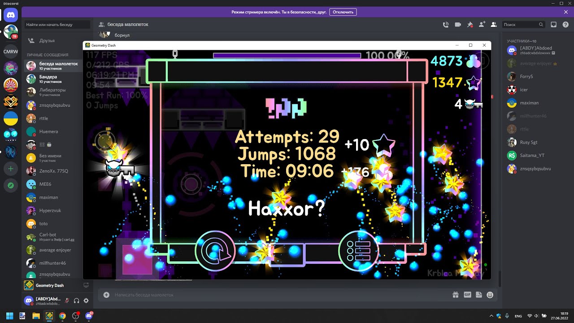Viewport: 574px width, 323px height.
Task: Open the CMRW server
Action: 11,51
